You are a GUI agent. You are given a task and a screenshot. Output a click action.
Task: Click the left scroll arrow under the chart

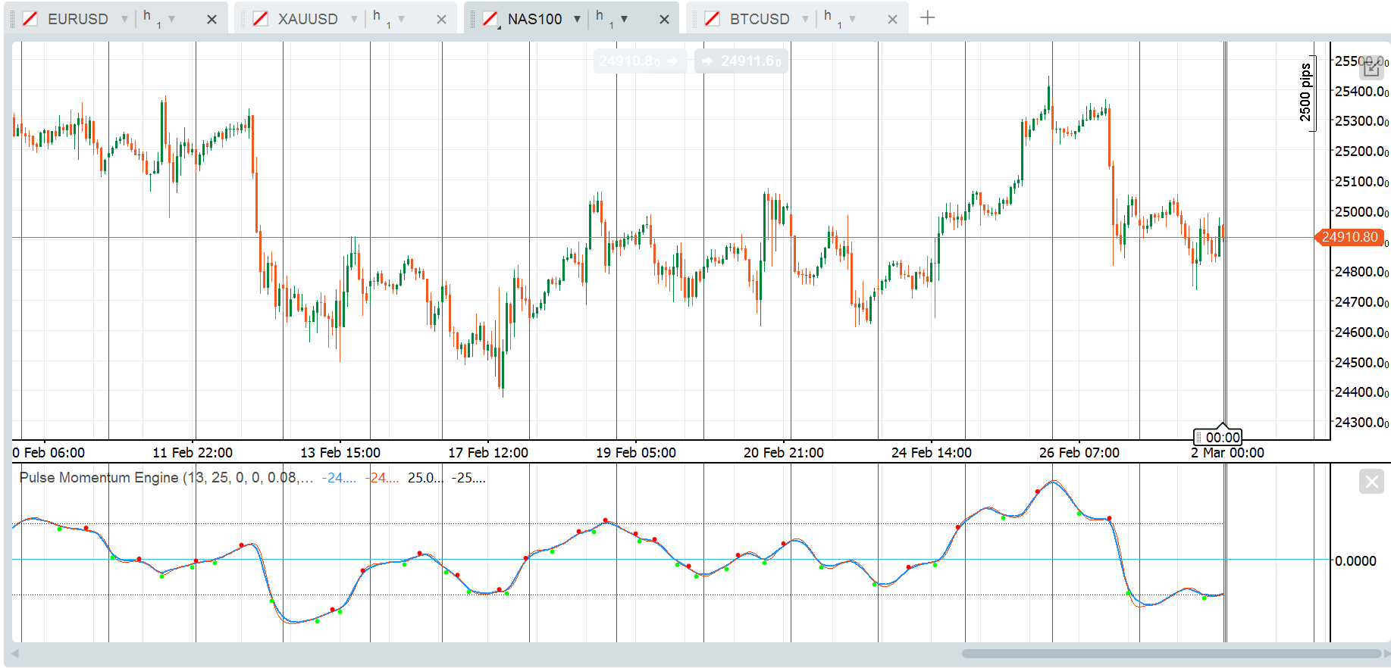[14, 654]
